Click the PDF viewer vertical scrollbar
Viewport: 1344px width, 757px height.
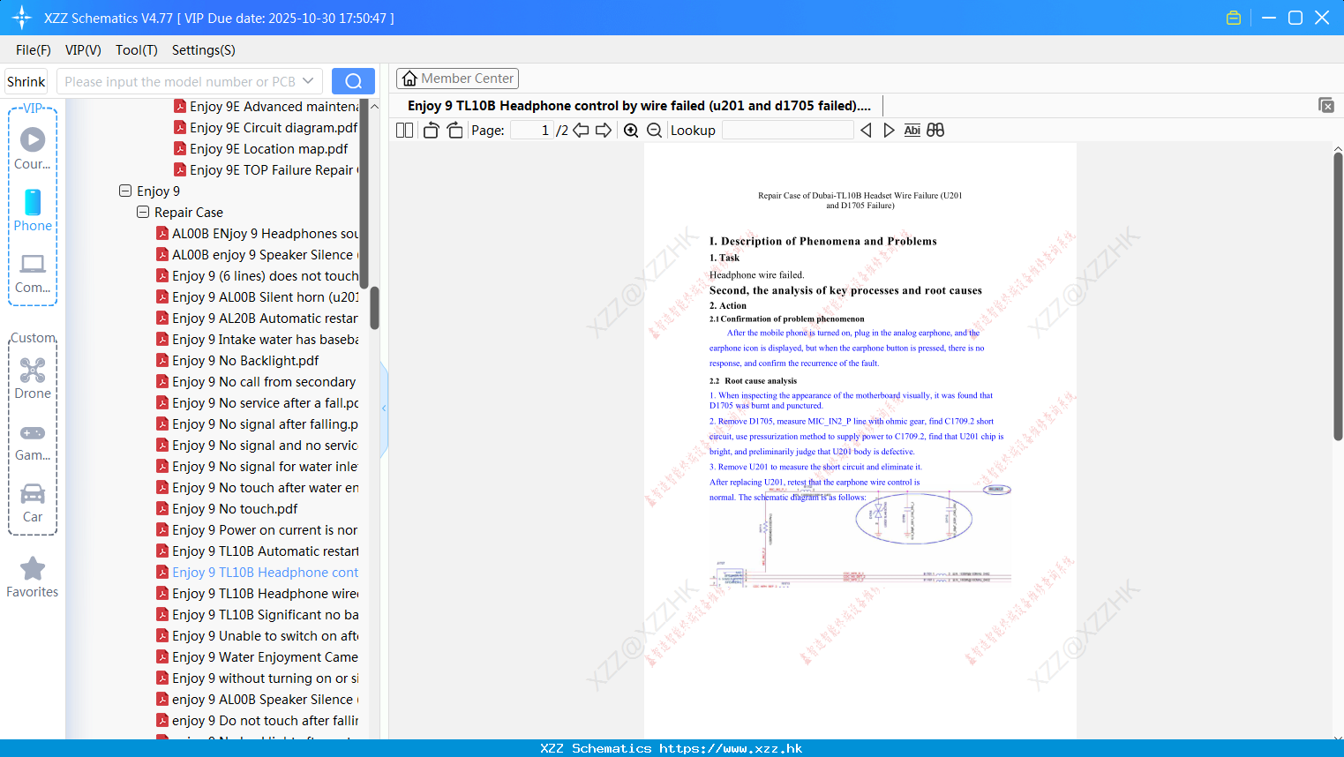pos(1338,296)
